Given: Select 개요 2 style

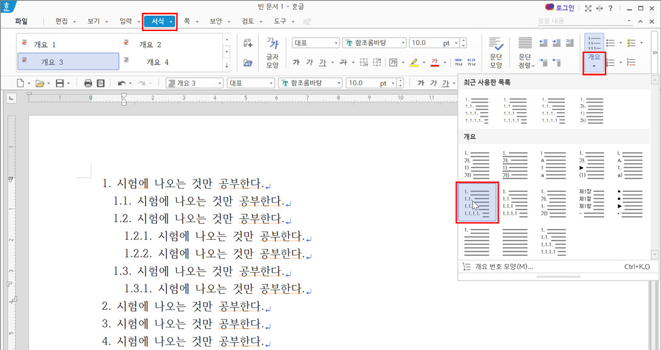Looking at the screenshot, I should coord(173,44).
